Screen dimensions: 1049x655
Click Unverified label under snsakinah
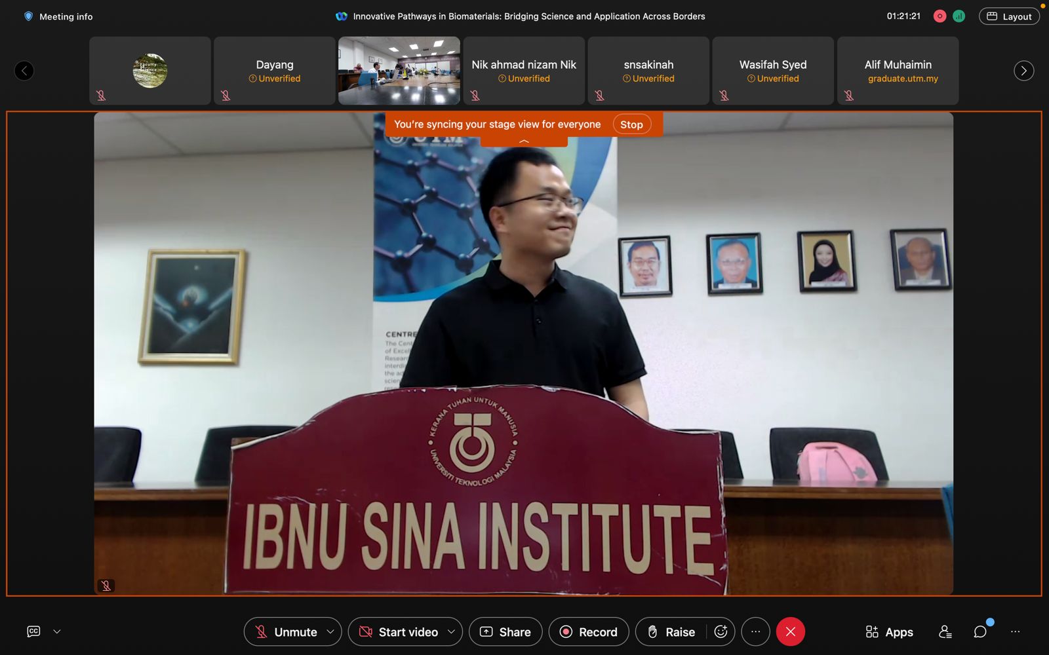648,79
